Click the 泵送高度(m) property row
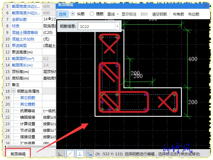Image resolution: width=213 pixels, height=160 pixels. [x=30, y=52]
